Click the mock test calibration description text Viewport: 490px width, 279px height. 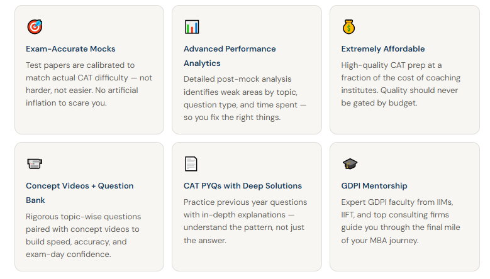89,84
